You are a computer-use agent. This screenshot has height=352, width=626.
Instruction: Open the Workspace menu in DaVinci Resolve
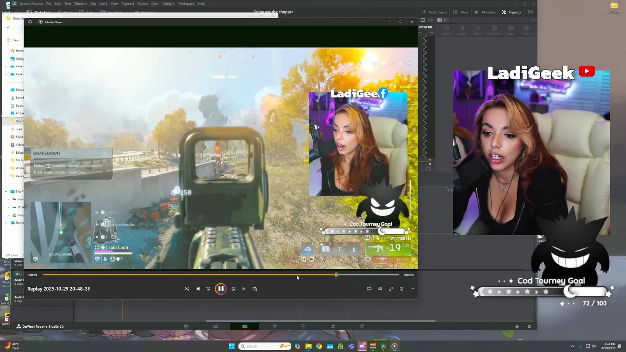click(186, 4)
